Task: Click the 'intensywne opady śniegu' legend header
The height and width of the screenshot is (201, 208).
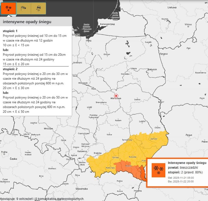Action: pos(27,22)
